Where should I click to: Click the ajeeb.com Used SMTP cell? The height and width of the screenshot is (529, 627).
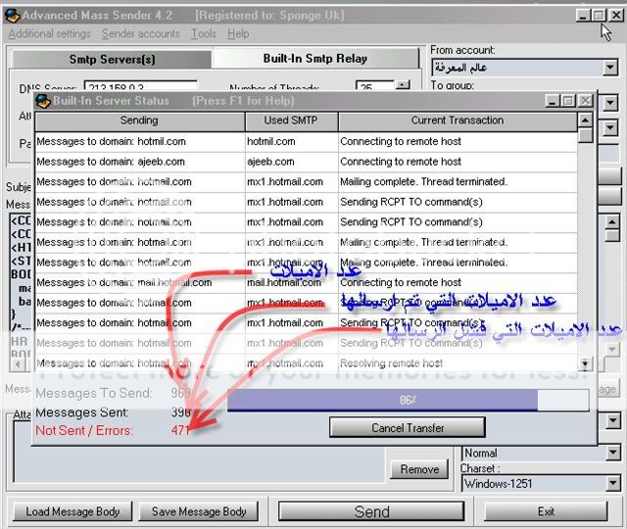292,162
